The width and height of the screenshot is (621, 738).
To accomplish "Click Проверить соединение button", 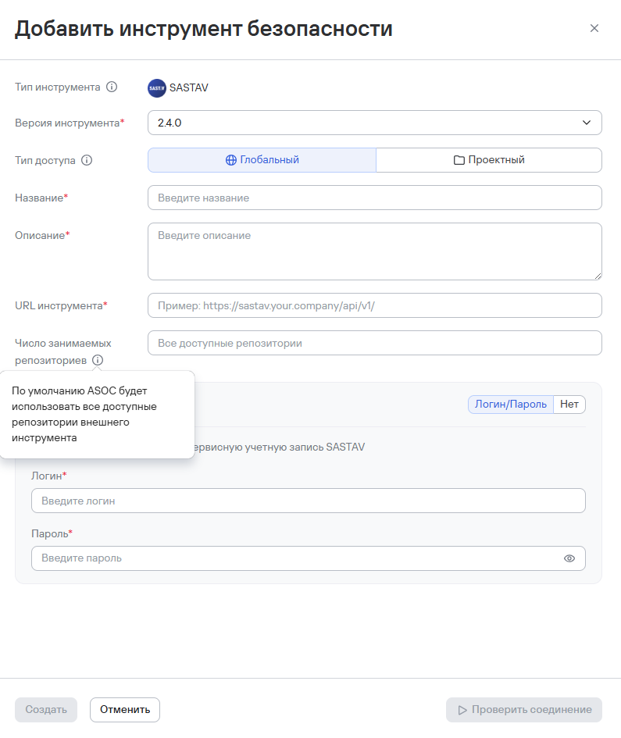I will pos(524,710).
